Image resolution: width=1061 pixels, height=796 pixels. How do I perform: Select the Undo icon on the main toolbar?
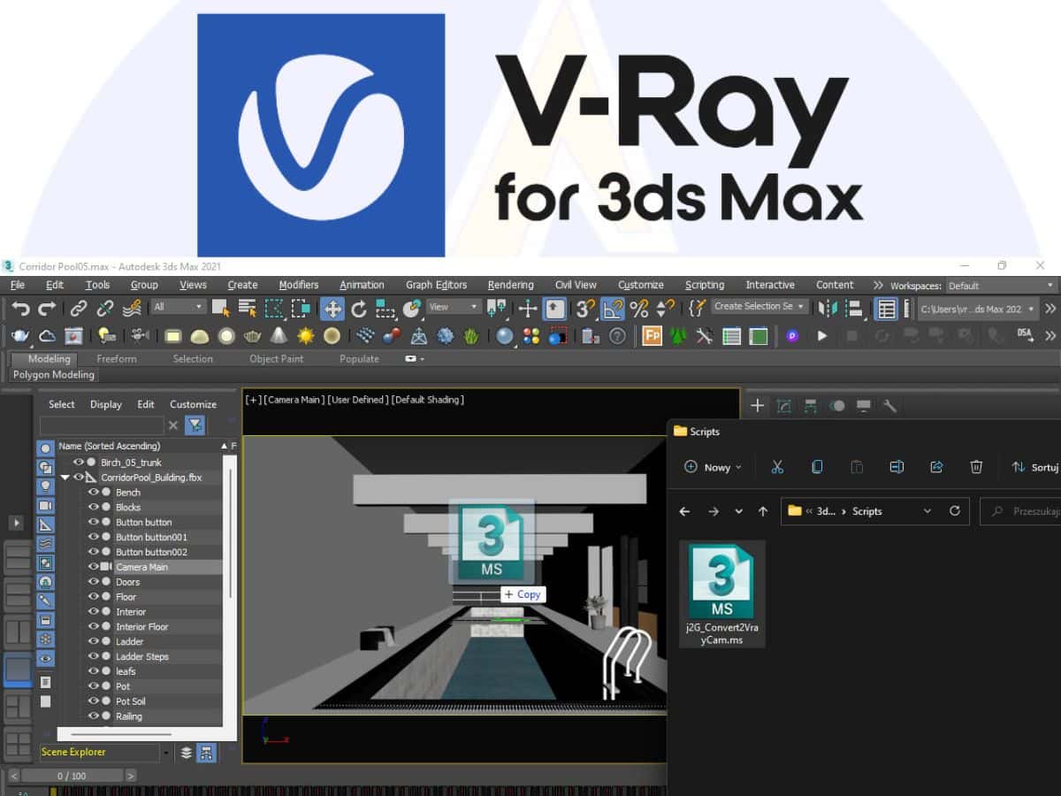pyautogui.click(x=19, y=307)
